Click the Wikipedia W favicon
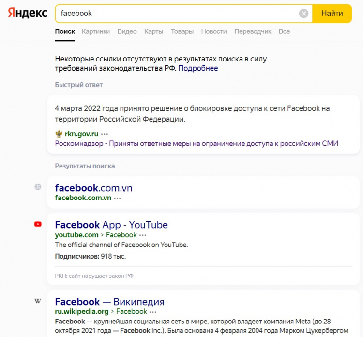The height and width of the screenshot is (337, 363). tap(38, 301)
